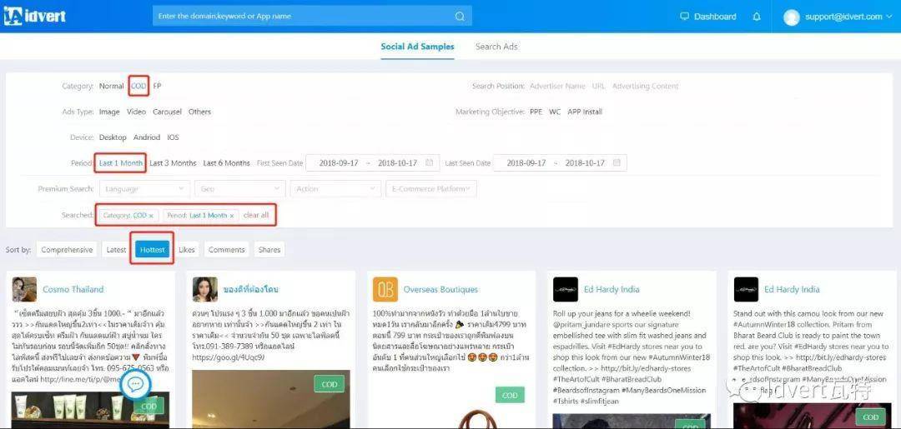Sort by Shares
The image size is (901, 429).
(x=269, y=249)
